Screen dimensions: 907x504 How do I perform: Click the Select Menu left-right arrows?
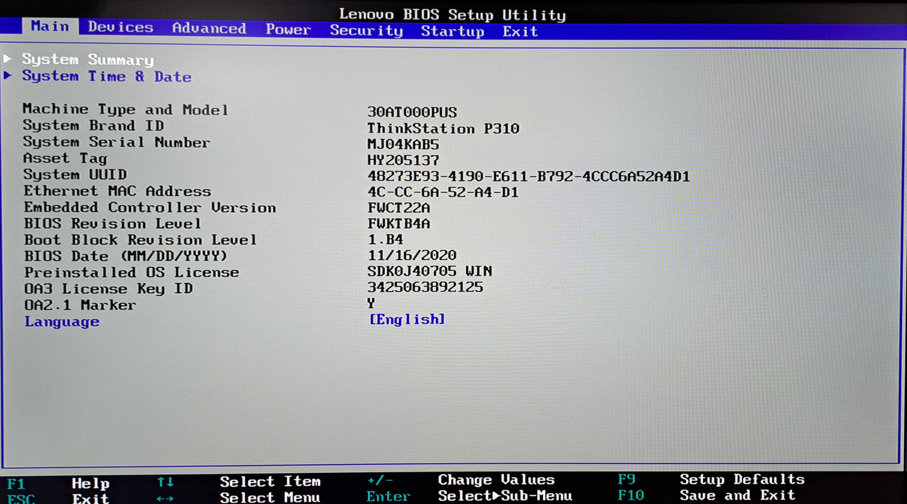(x=165, y=498)
